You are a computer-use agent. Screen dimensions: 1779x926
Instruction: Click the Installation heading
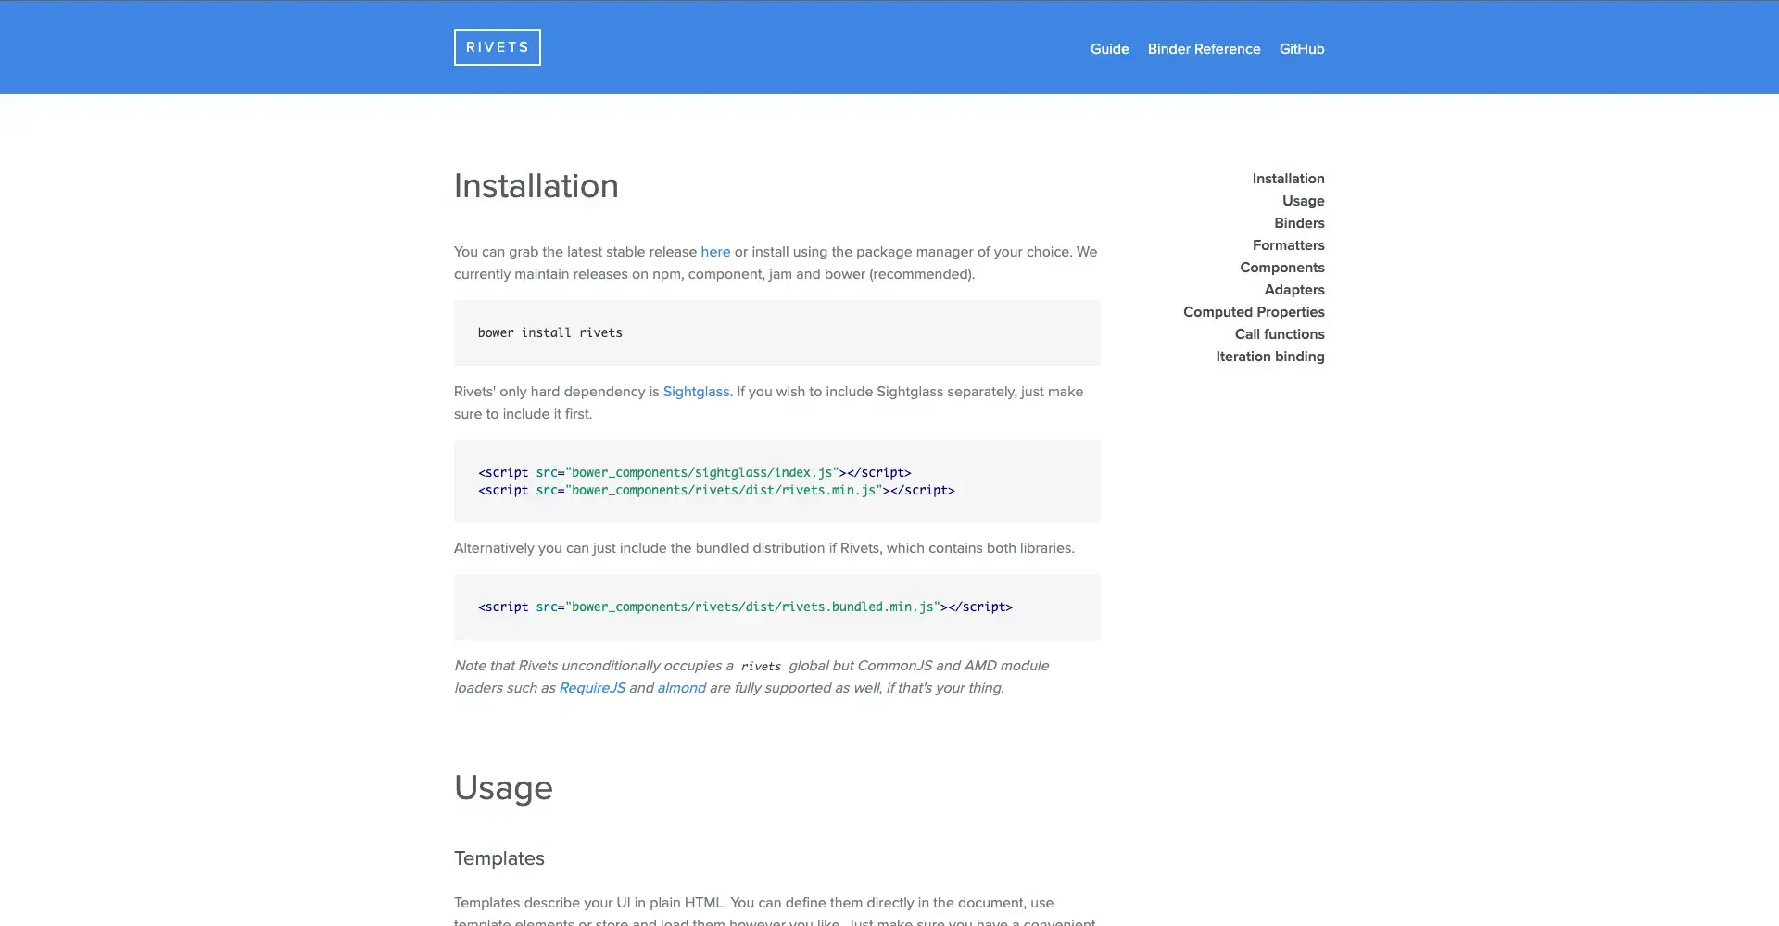(x=536, y=186)
